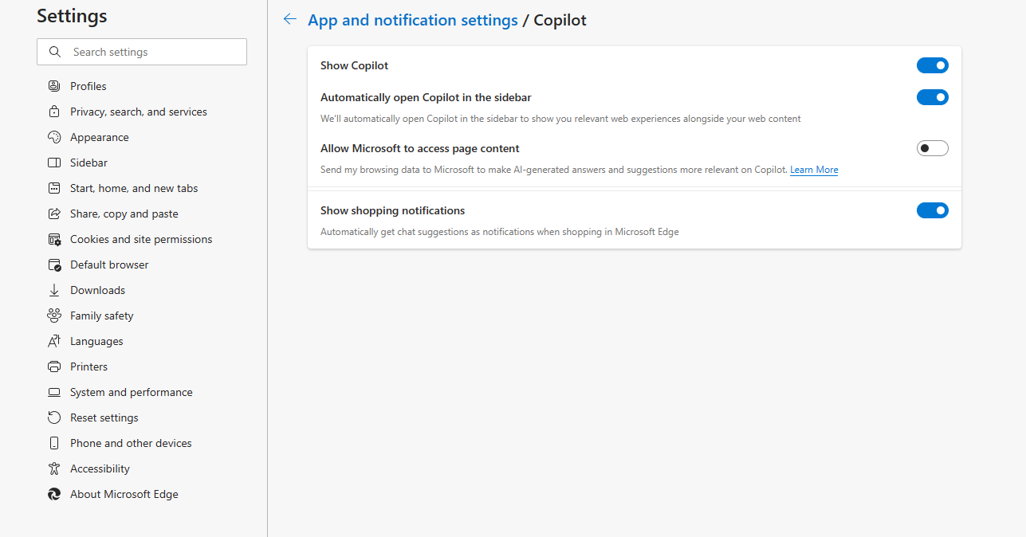Click the Share, copy and paste icon
Screen dimensions: 1026x537
(54, 214)
